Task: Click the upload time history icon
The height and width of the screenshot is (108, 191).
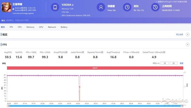Action: click(155, 7)
